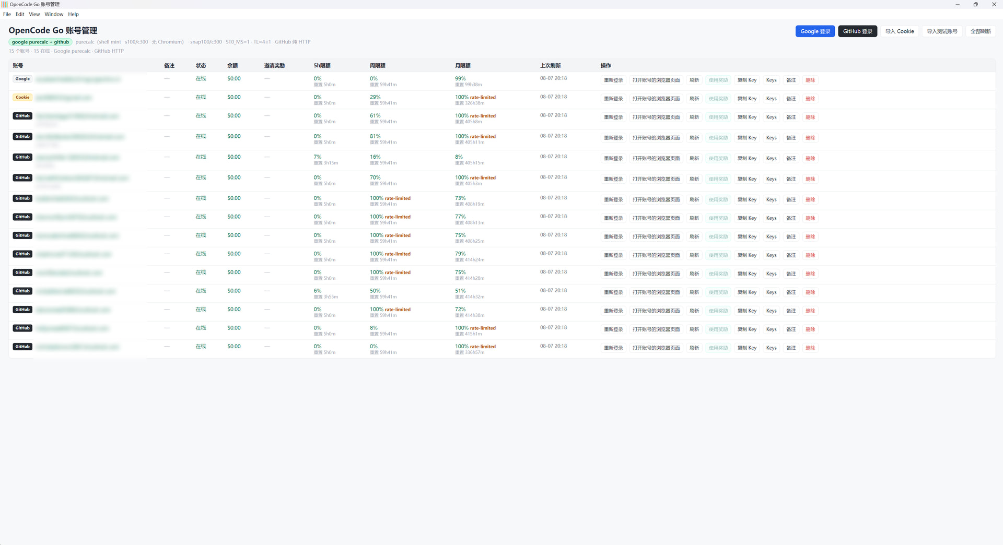
Task: Click 打开账号的浏览器页面 in the Google account row
Action: tap(656, 80)
